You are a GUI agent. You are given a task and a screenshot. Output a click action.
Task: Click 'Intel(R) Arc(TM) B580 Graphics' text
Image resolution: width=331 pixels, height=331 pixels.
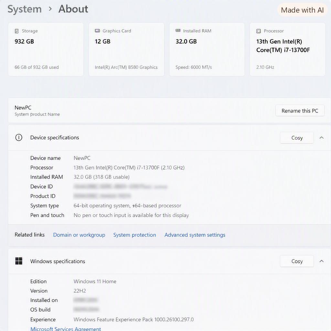point(126,67)
